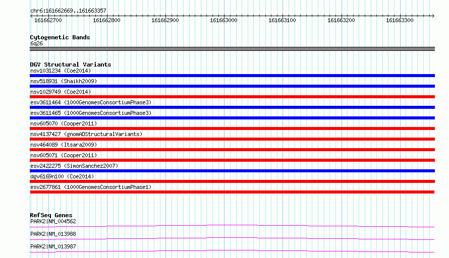Screen dimensions: 449x258
Task: Select the blue bar under esv3611464
Action: pyautogui.click(x=232, y=107)
